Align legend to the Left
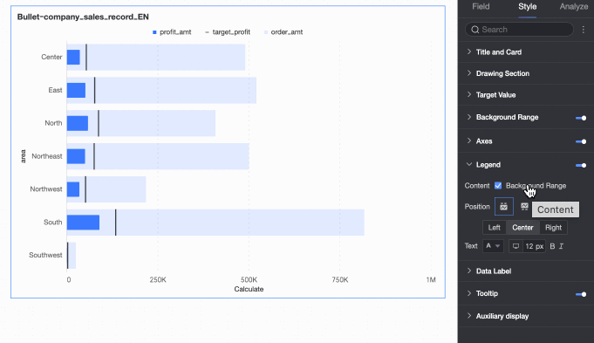Screen dimensions: 594x343 pyautogui.click(x=494, y=228)
